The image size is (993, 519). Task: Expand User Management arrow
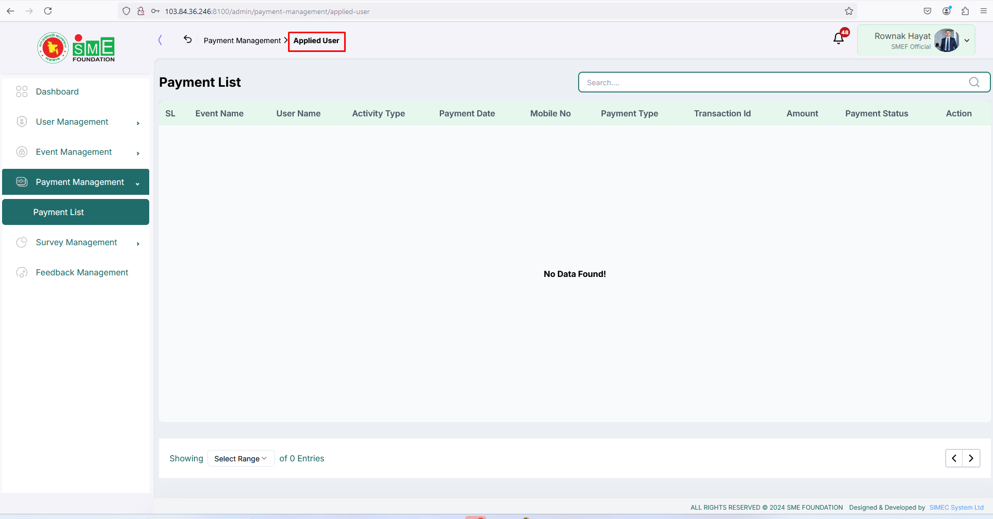coord(138,123)
